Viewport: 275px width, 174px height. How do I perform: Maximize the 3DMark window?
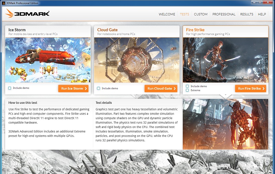tap(260, 2)
